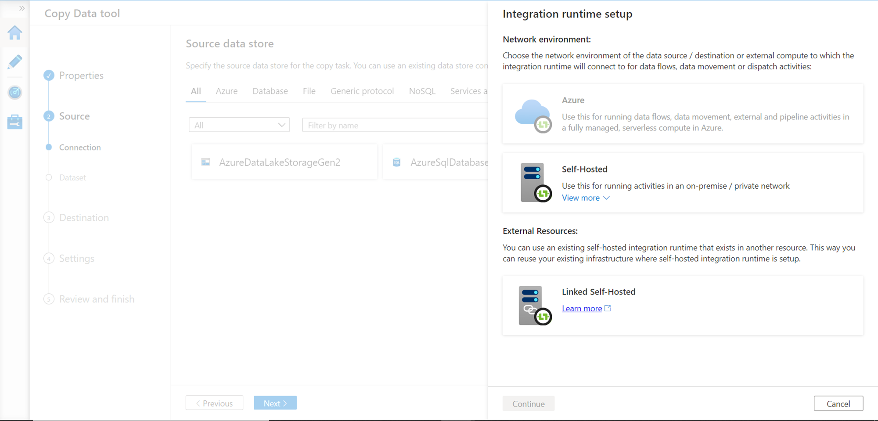Switch to the NoSQL tab

coord(422,91)
